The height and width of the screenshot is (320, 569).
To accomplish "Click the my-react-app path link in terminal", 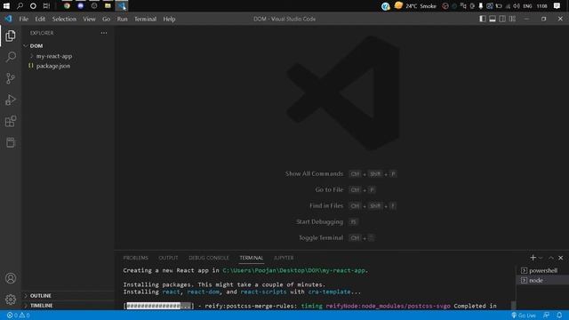I will (x=294, y=270).
